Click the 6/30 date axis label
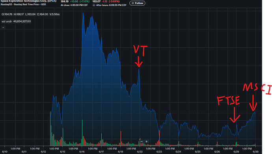Image resolution: width=272 pixels, height=154 pixels. click(255, 152)
